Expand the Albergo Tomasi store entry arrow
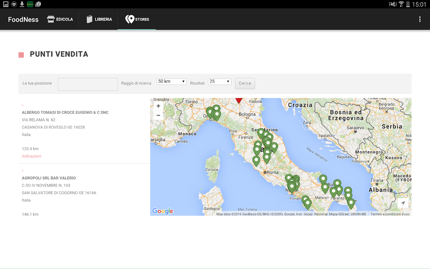430x269 pixels. tap(23, 105)
